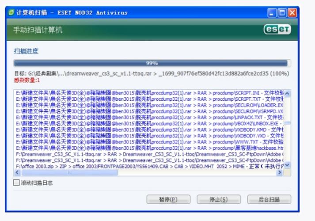
Task: Minimize the scan window
Action: point(272,13)
